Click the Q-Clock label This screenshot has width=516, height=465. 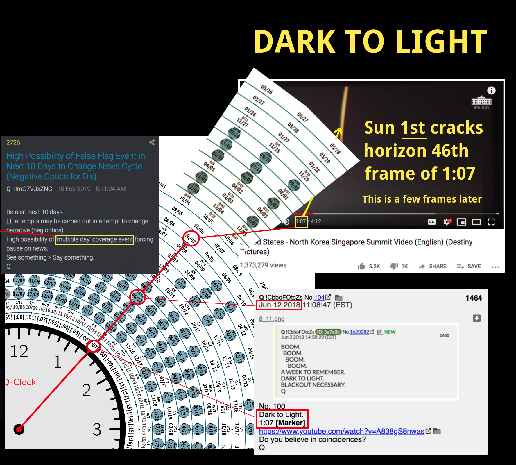pyautogui.click(x=20, y=382)
